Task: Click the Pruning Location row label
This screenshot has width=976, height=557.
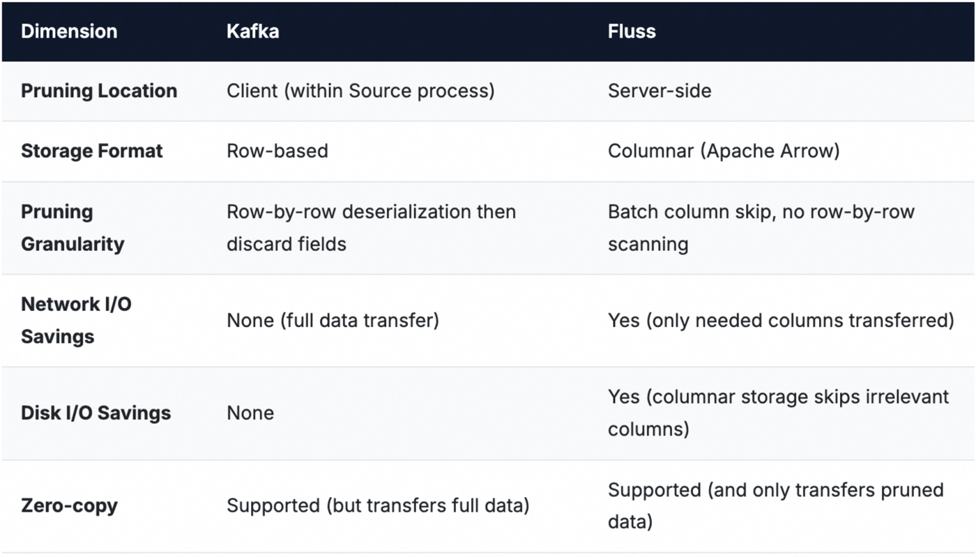Action: 99,91
